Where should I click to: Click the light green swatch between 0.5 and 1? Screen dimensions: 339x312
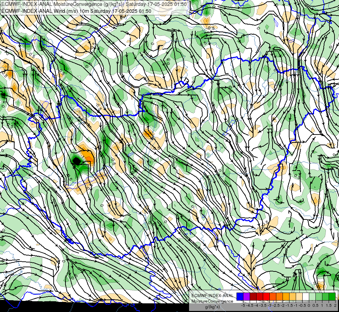click(x=319, y=296)
